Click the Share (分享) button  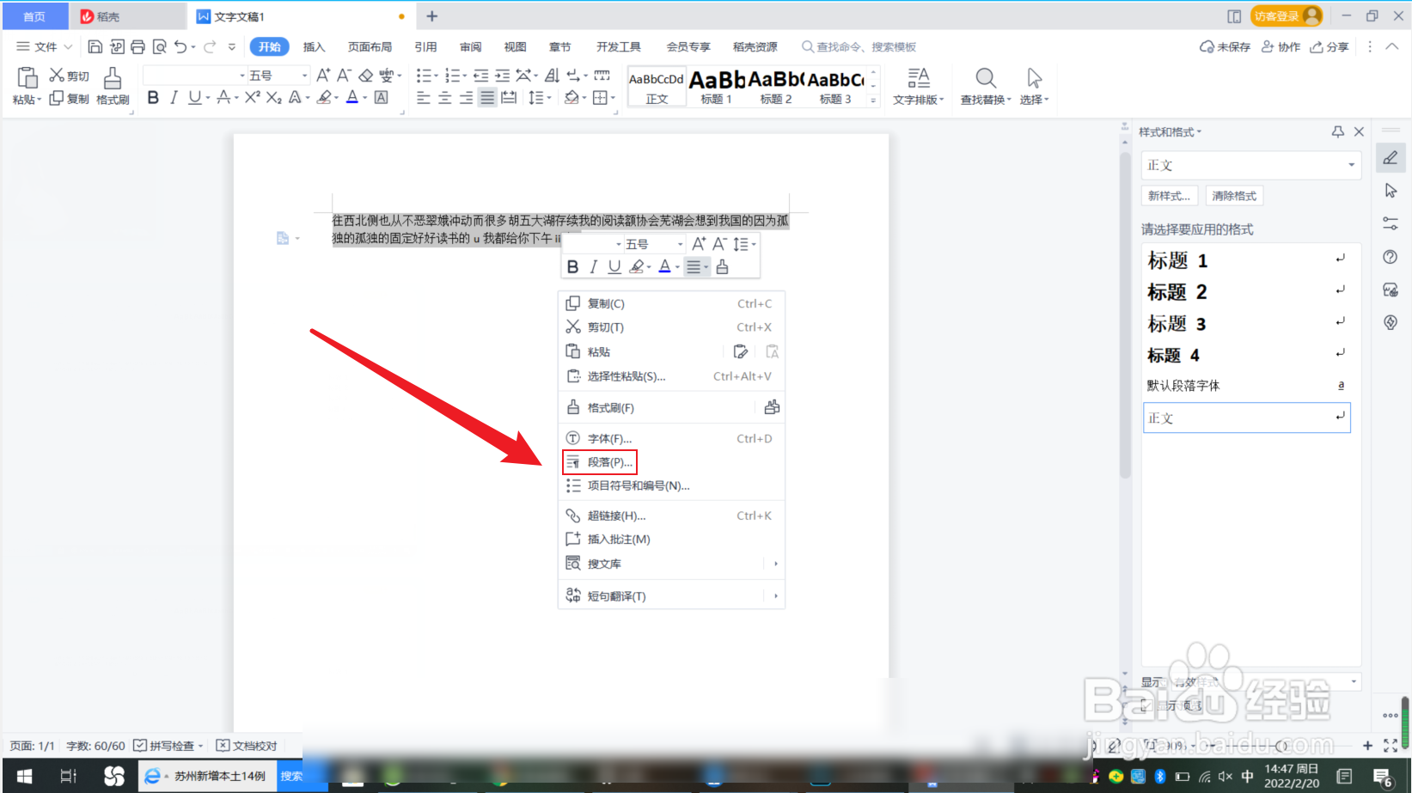[x=1329, y=46]
